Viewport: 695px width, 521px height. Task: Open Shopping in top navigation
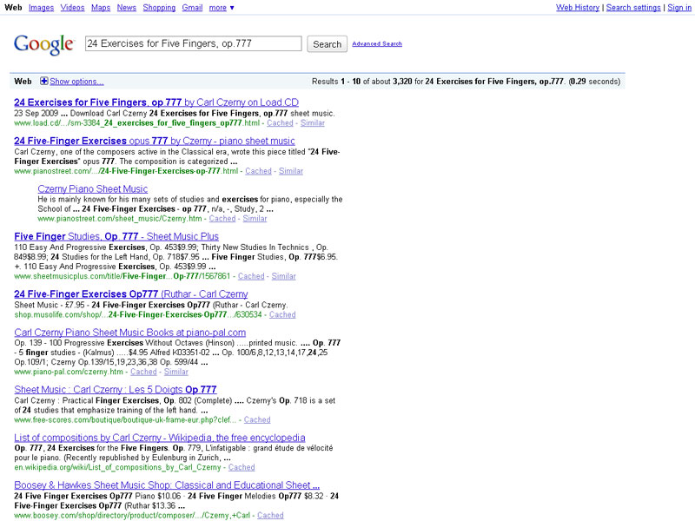pos(159,8)
